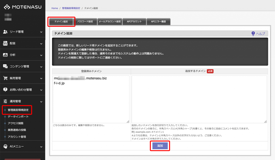Open the メールアカウント設定 tab
Screen dimensions: 275x160
click(x=109, y=22)
